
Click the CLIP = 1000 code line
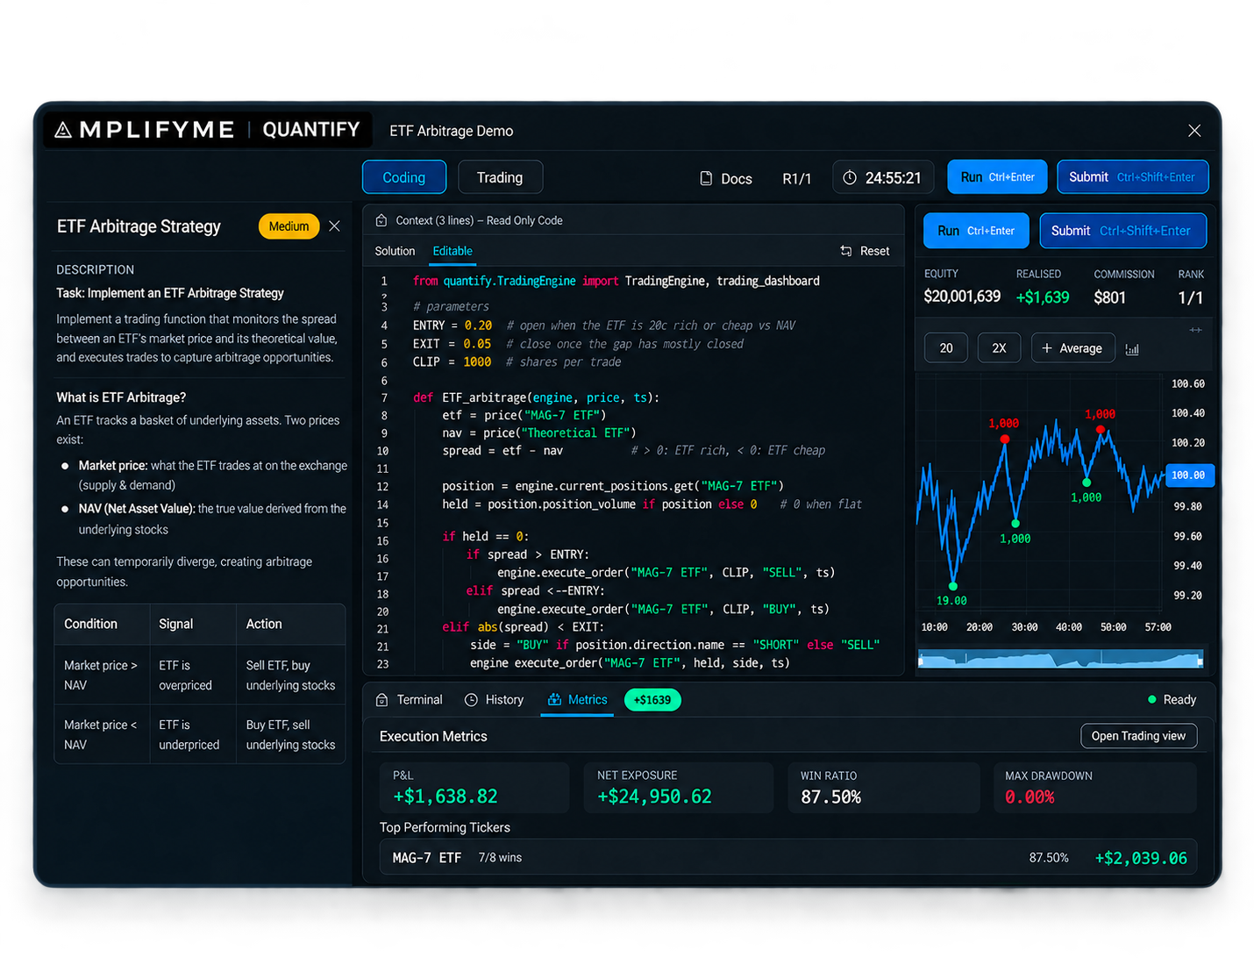[x=517, y=362]
